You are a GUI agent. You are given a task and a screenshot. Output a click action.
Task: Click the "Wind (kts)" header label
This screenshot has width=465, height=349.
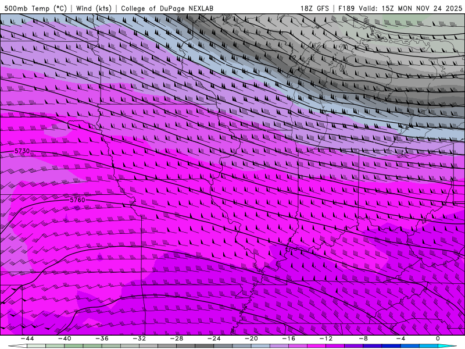coord(94,9)
